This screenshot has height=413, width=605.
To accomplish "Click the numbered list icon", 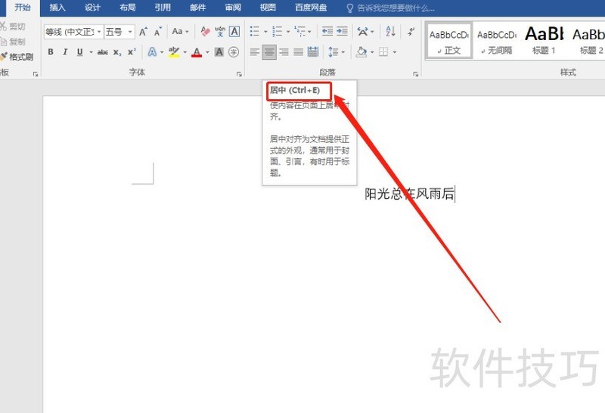I will point(277,31).
